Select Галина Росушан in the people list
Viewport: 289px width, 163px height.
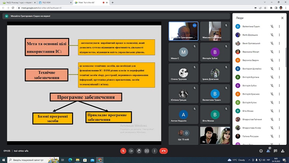point(251,137)
